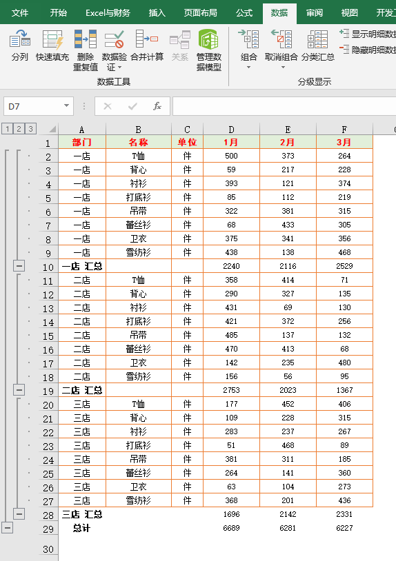Click into the formula bar input
The height and width of the screenshot is (561, 396).
284,106
